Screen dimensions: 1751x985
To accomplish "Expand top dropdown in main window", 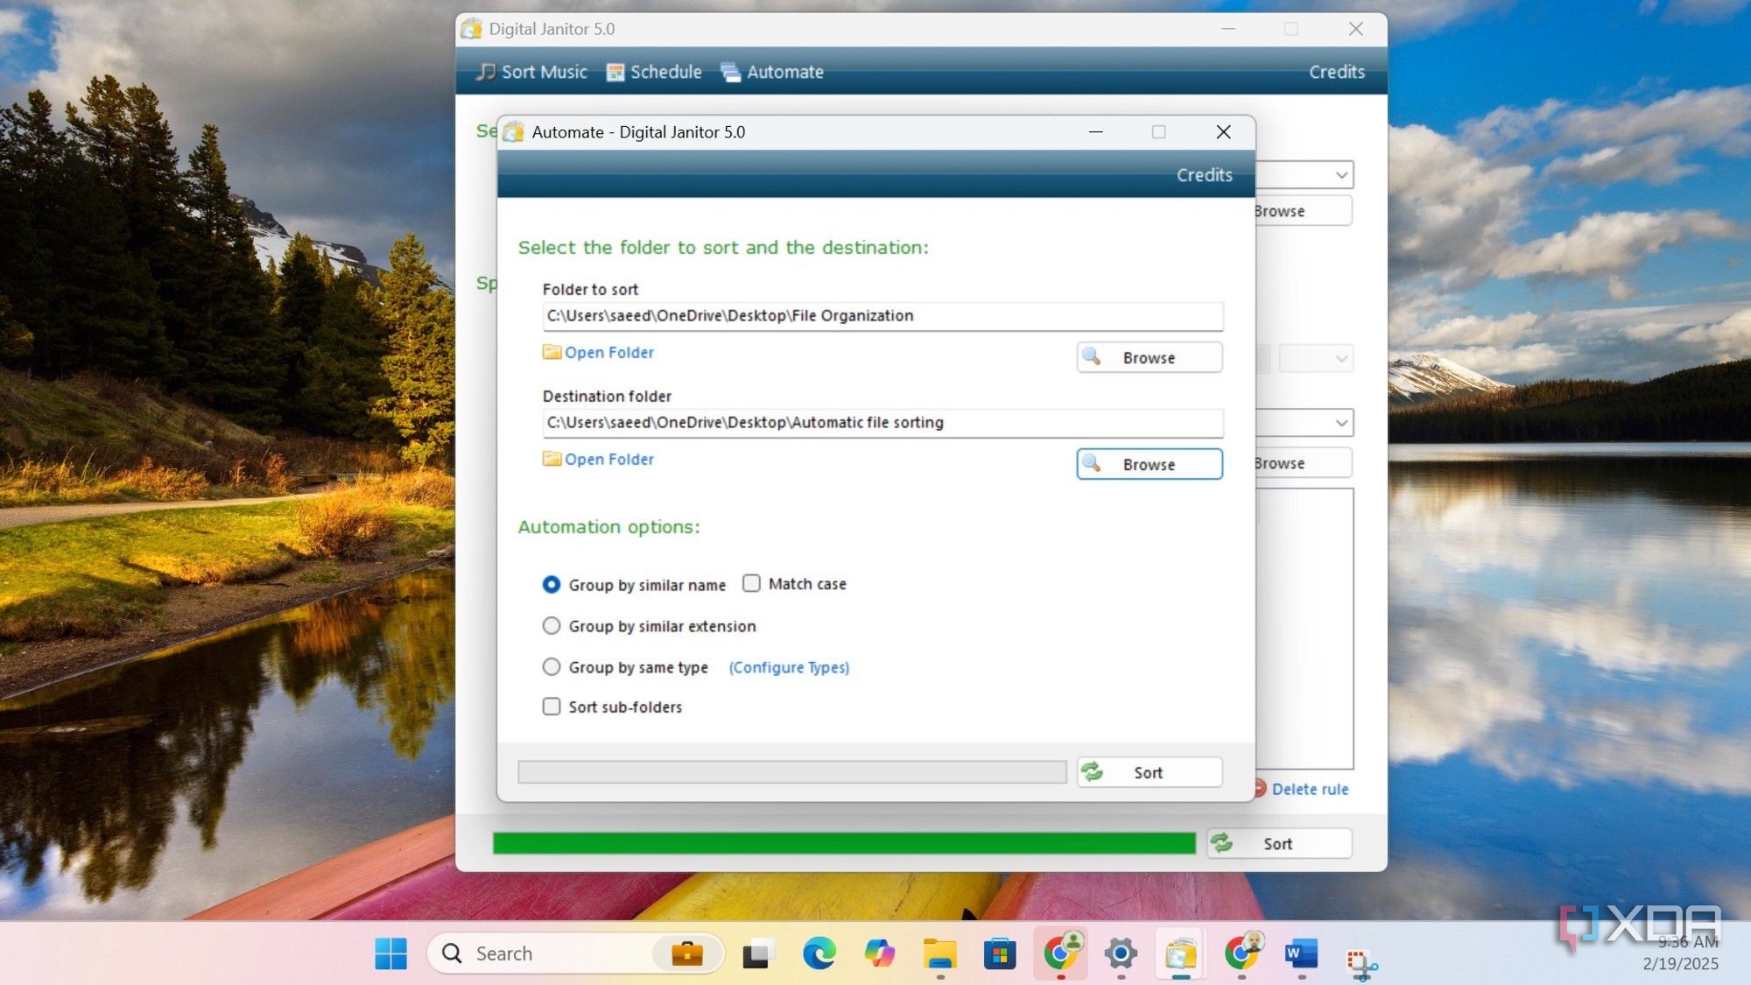I will pyautogui.click(x=1340, y=175).
